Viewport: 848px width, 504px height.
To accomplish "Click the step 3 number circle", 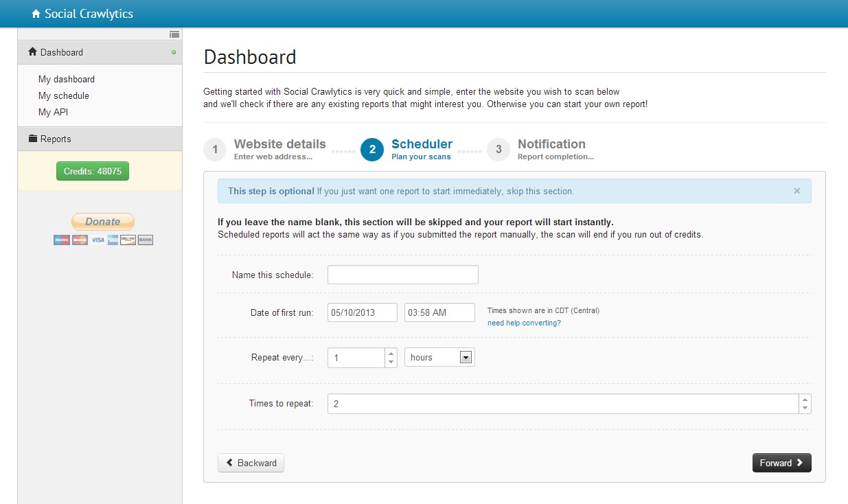I will pos(499,149).
